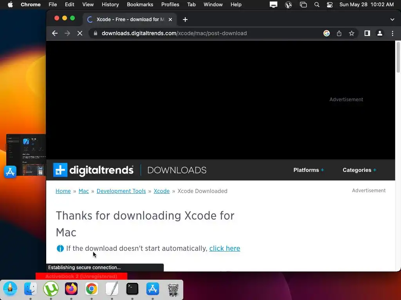The width and height of the screenshot is (401, 300).
Task: Toggle the Chrome side panel
Action: click(367, 33)
